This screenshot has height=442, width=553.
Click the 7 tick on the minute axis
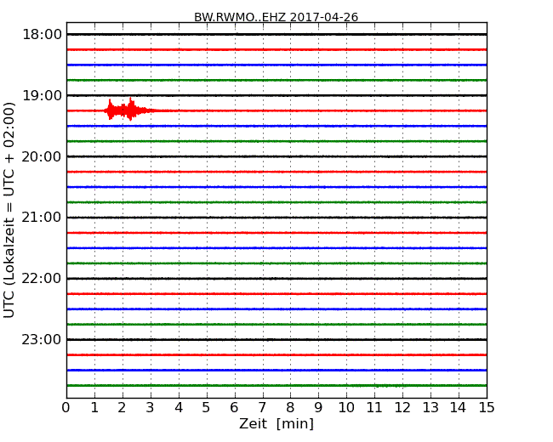coord(262,408)
